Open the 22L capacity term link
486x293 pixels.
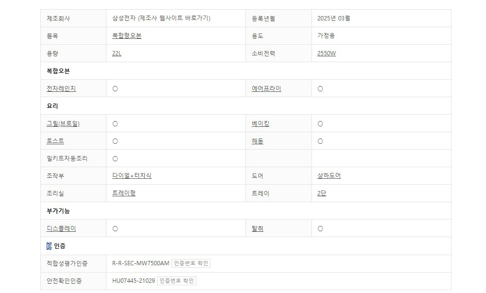coord(117,53)
